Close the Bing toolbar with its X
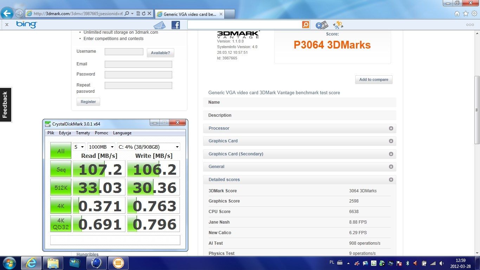 7,25
